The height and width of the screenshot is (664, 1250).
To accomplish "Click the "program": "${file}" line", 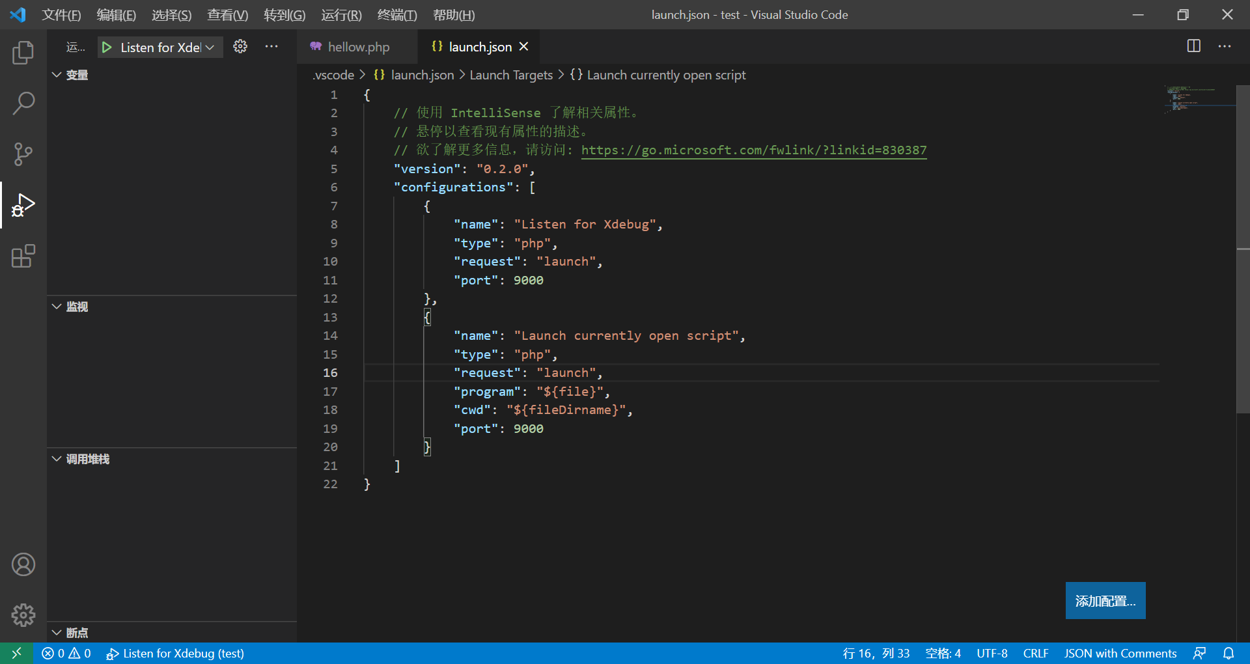I will click(x=531, y=392).
